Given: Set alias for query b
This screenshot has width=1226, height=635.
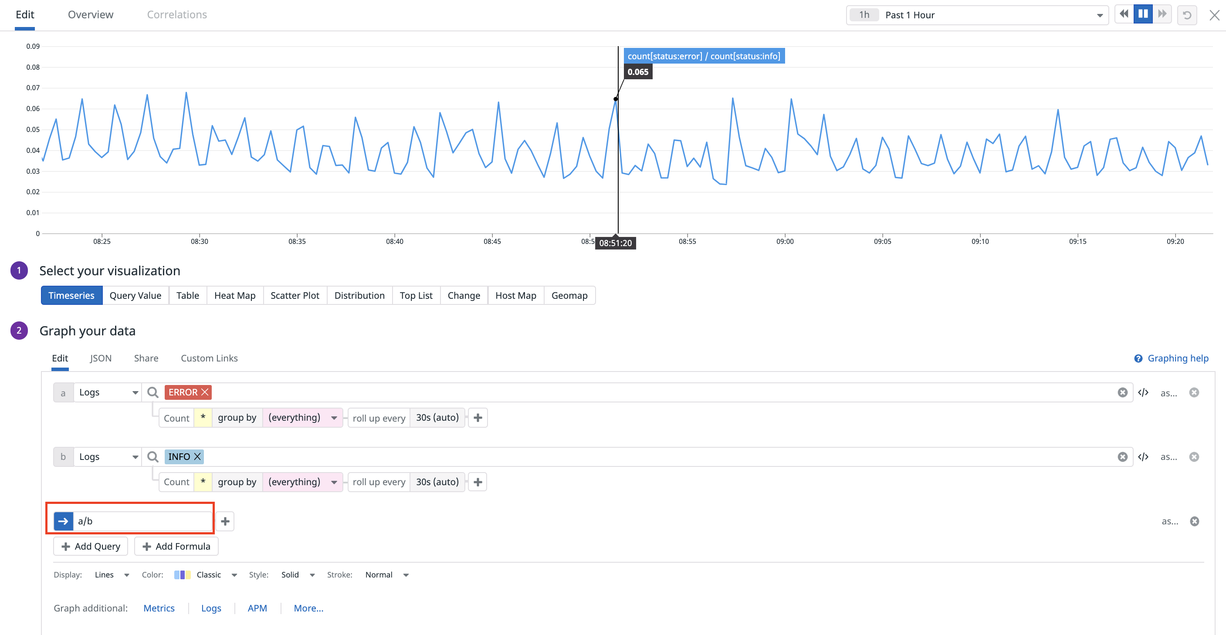Looking at the screenshot, I should point(1168,456).
